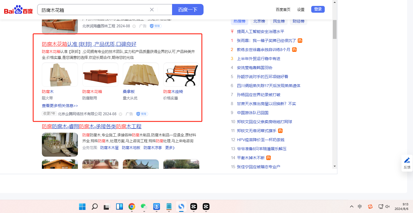Open hot search 张雨霏：我一箱子奖牌已经很沉了
The width and height of the screenshot is (413, 213).
click(x=267, y=41)
